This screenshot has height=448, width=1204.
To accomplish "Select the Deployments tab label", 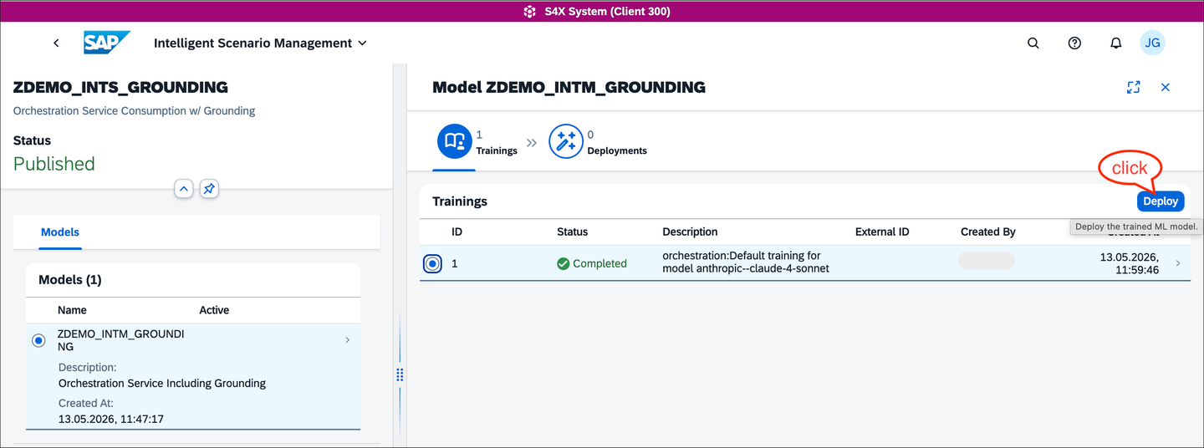I will [617, 150].
